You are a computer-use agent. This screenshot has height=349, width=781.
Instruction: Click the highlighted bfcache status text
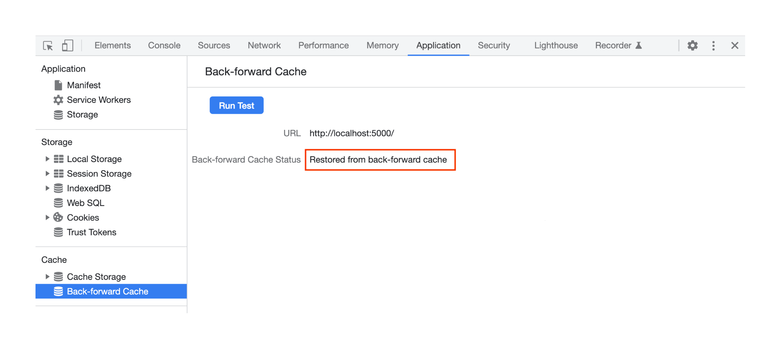pos(378,160)
